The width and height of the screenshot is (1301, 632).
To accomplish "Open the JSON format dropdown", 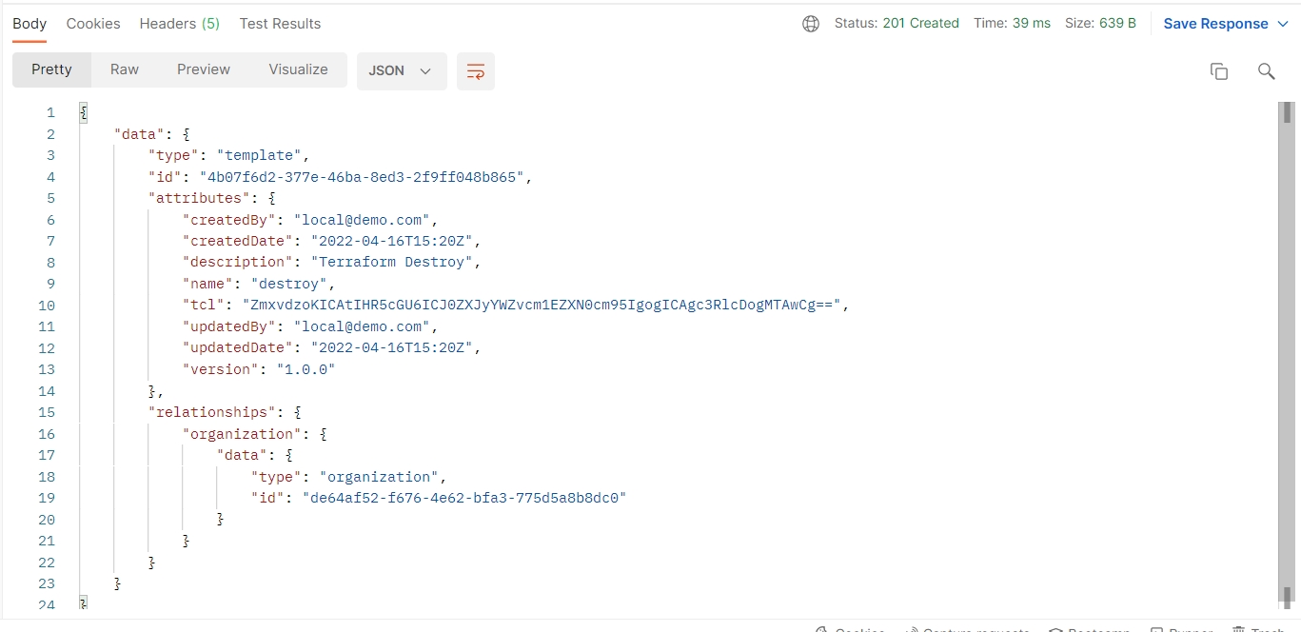I will pos(401,71).
